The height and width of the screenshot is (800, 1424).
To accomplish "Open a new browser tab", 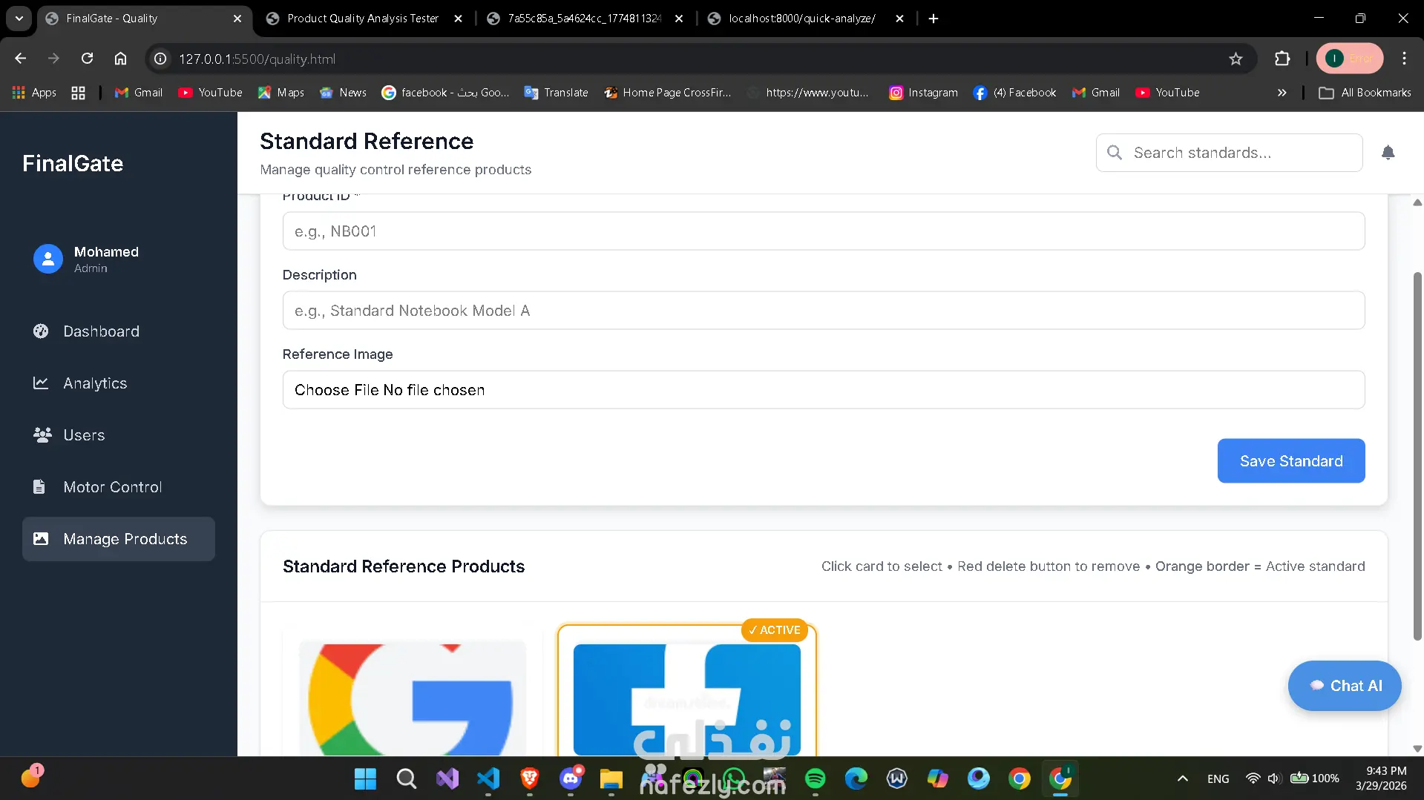I will pyautogui.click(x=934, y=19).
